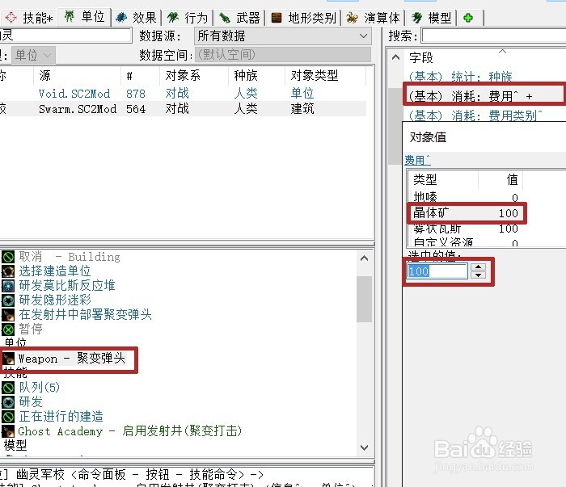Open 正在进行的建造 entry
566x487 pixels.
(x=61, y=416)
